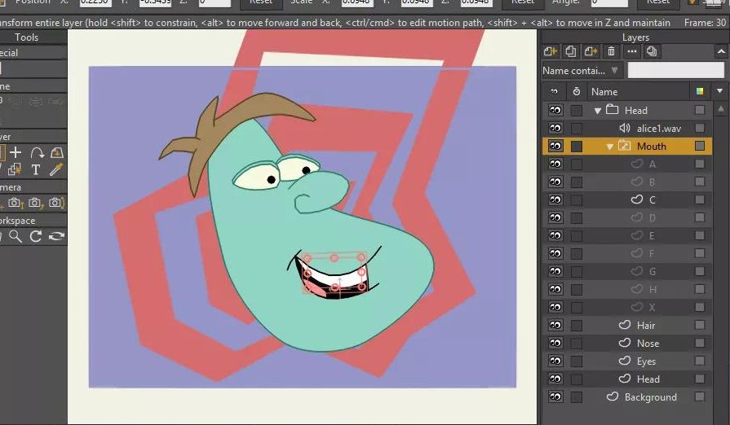This screenshot has width=730, height=425.
Task: Click the folder icon of Head group
Action: [x=613, y=110]
